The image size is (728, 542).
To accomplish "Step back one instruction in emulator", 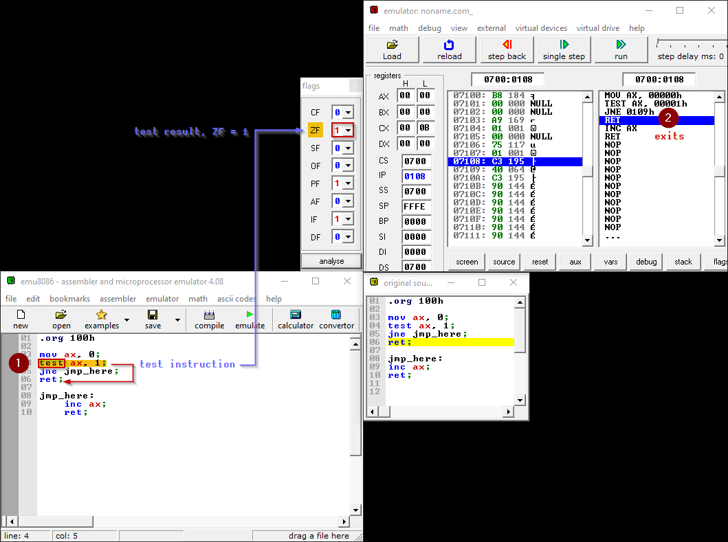I will 507,49.
